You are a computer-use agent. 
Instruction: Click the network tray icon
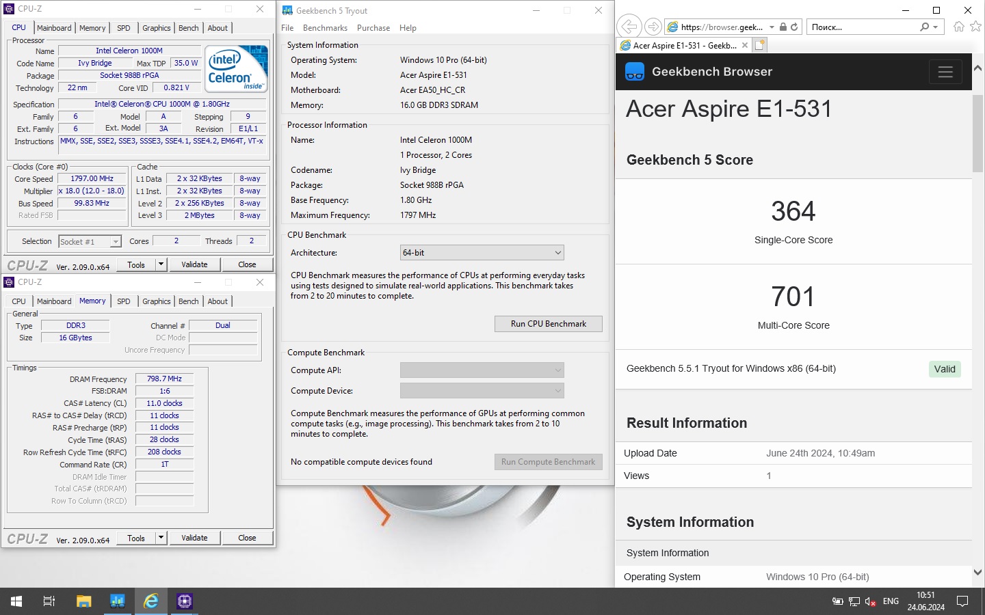click(x=854, y=601)
